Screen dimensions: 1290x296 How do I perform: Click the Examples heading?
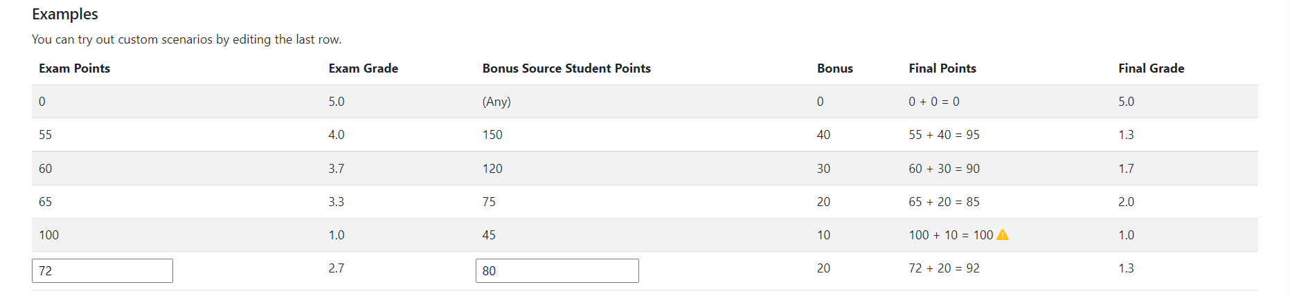65,15
